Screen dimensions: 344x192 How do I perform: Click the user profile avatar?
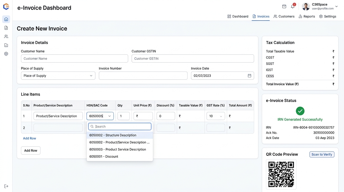point(306,6)
